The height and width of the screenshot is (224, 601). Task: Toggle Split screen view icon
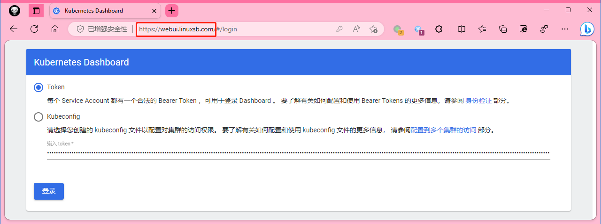point(462,29)
